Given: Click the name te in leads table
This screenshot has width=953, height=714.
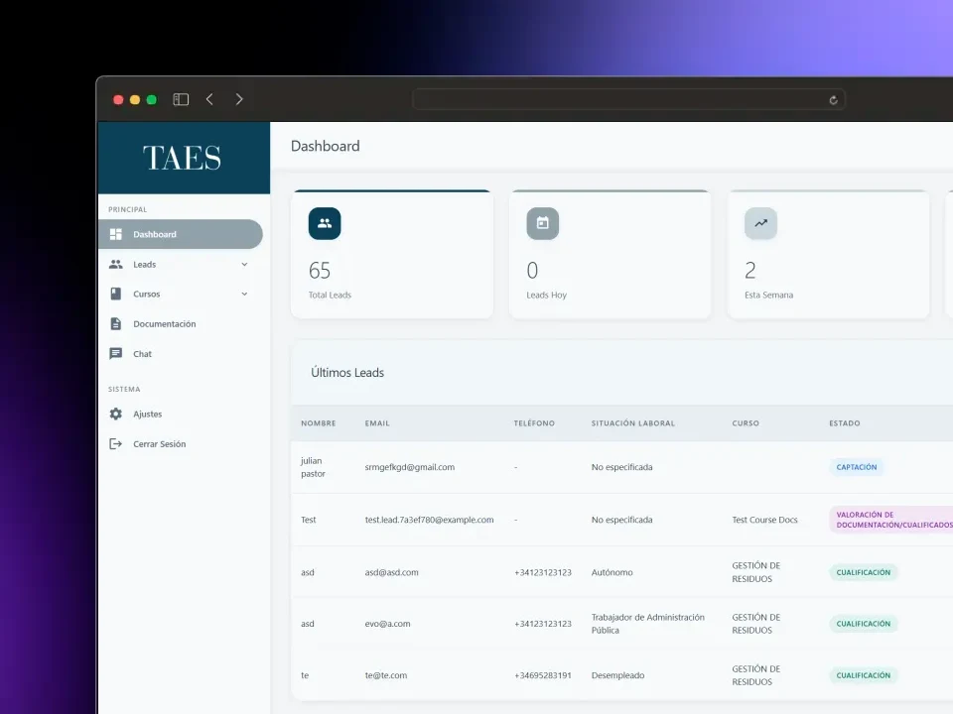Looking at the screenshot, I should point(305,675).
